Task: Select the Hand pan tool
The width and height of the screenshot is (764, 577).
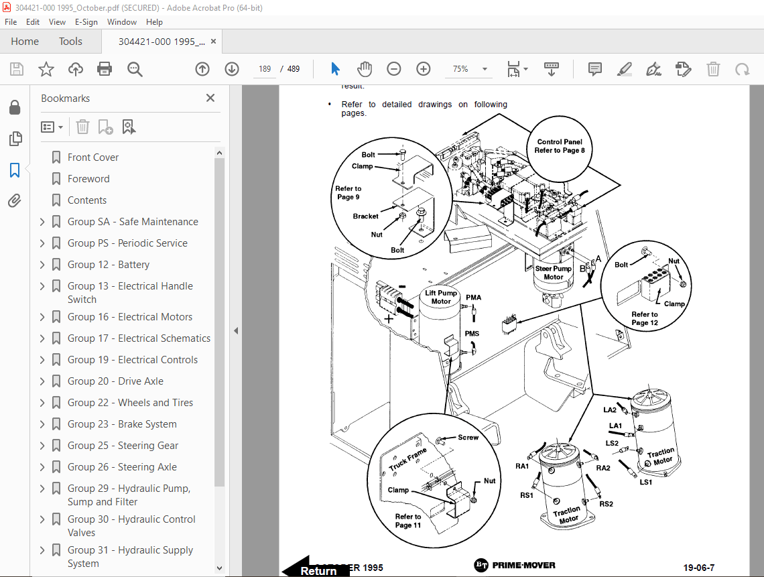Action: [x=364, y=69]
